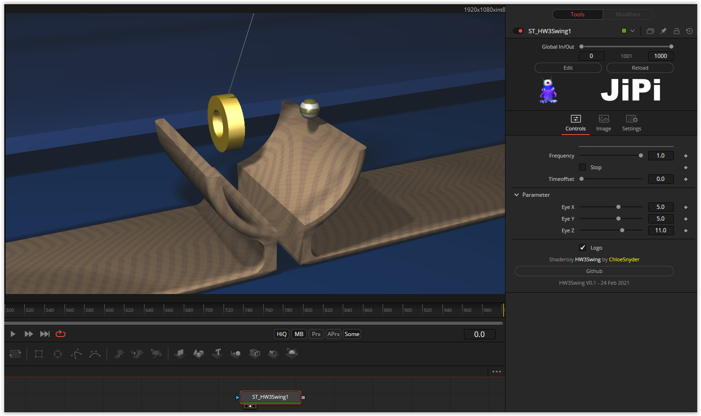The width and height of the screenshot is (701, 416).
Task: Open the tile color dropdown arrow
Action: 632,31
